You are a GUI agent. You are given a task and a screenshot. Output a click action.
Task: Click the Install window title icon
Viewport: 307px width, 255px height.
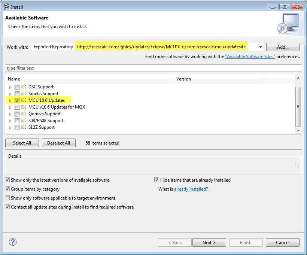point(6,7)
